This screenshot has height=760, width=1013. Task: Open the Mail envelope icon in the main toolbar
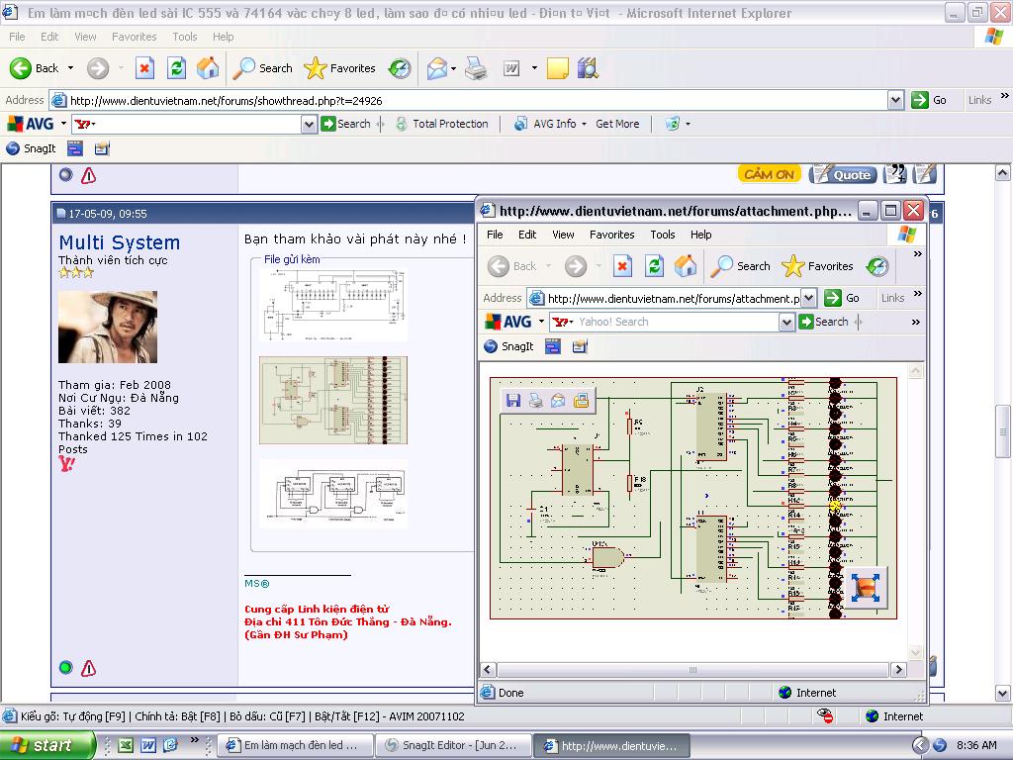point(436,68)
